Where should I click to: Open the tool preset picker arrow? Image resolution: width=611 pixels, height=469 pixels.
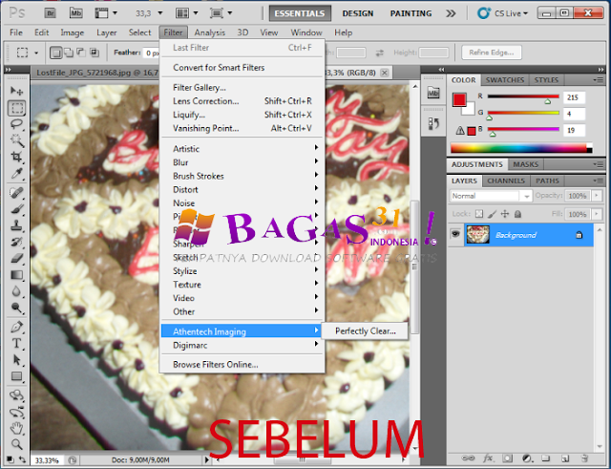coord(36,53)
